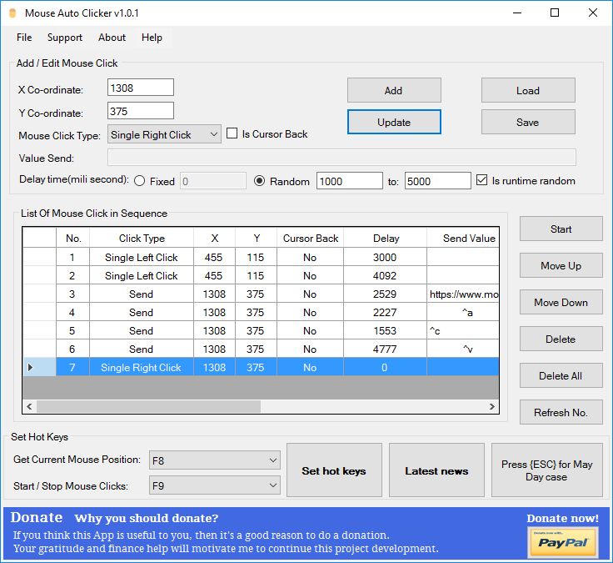The width and height of the screenshot is (613, 563).
Task: Click delay value 1553 in row 5
Action: click(x=386, y=331)
